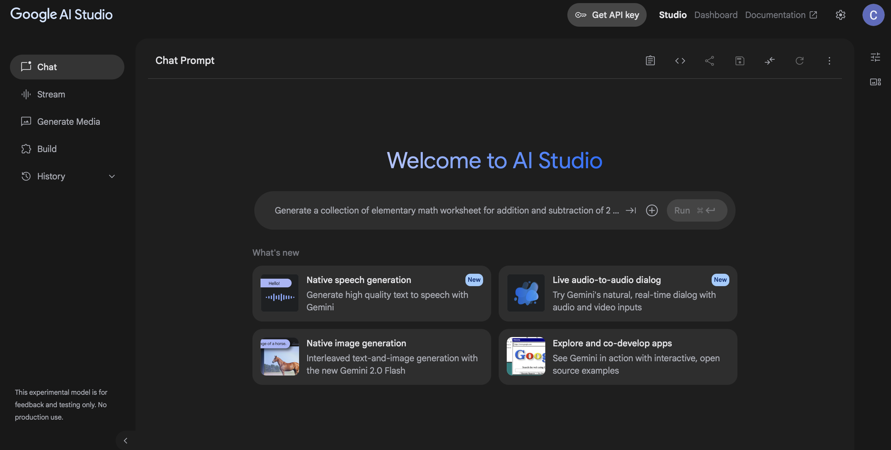
Task: Click the share prompt icon
Action: coord(709,61)
